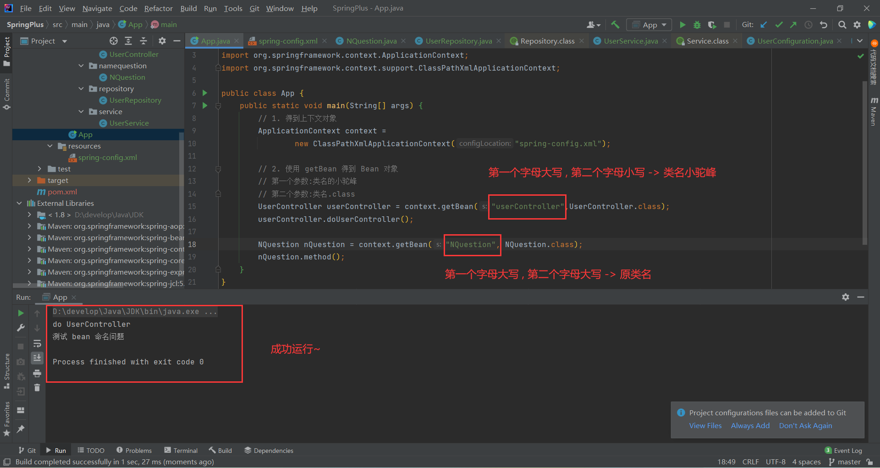Click run gutter icon beside main method
This screenshot has height=468, width=880.
click(205, 105)
